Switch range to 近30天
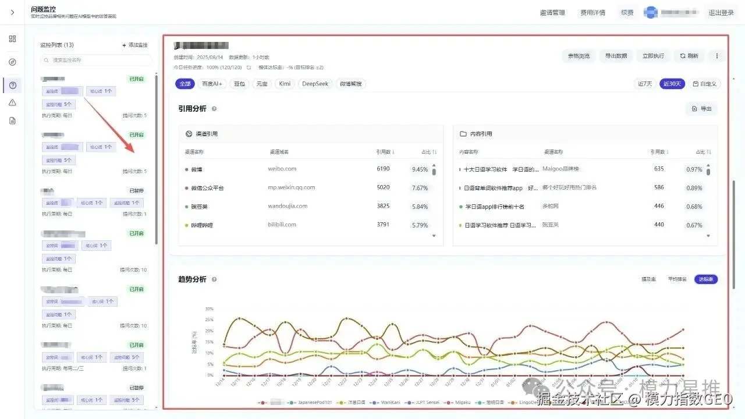The width and height of the screenshot is (745, 419). point(672,84)
